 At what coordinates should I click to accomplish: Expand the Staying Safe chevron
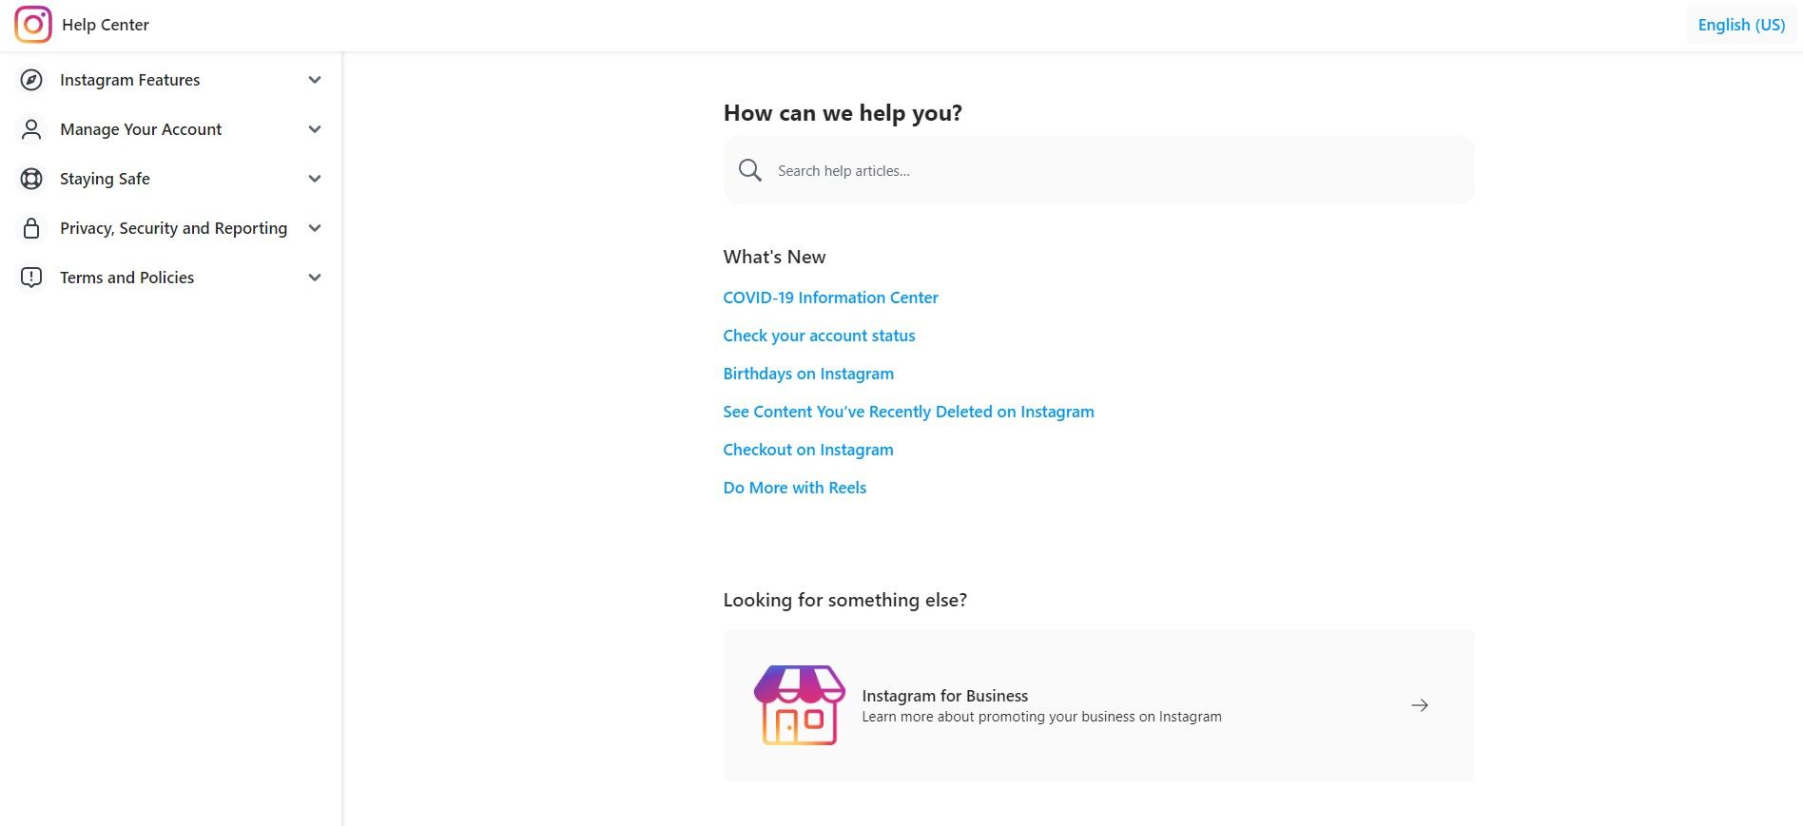tap(315, 179)
